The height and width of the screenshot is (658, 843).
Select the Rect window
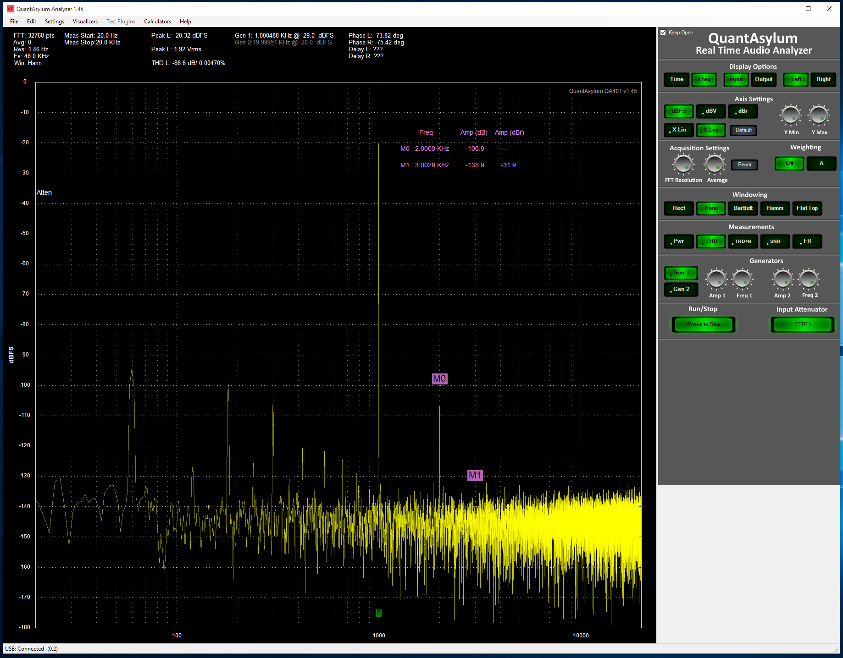click(679, 208)
